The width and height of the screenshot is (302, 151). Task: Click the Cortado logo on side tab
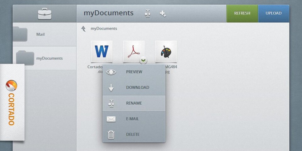(x=11, y=86)
